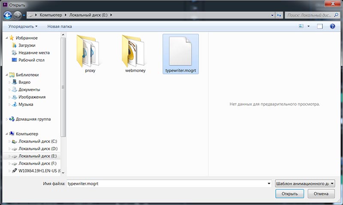Click Компьютер in the address breadcrumb
Viewport: 343px width, 205px height.
tap(51, 15)
